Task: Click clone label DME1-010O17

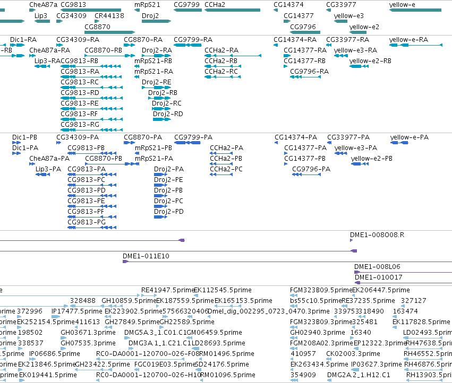Action: (379, 277)
